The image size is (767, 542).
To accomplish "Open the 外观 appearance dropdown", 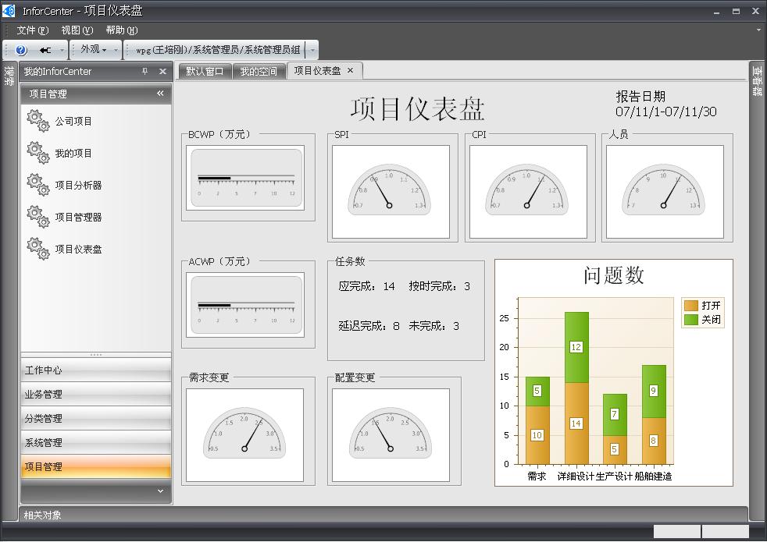I will coord(94,49).
